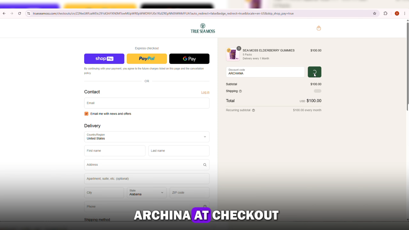Click the Recurring subtotal info icon
The width and height of the screenshot is (409, 230).
pos(253,110)
